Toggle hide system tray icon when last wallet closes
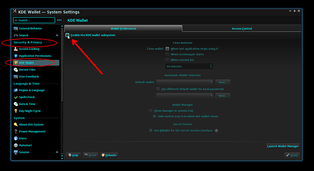 (154, 116)
